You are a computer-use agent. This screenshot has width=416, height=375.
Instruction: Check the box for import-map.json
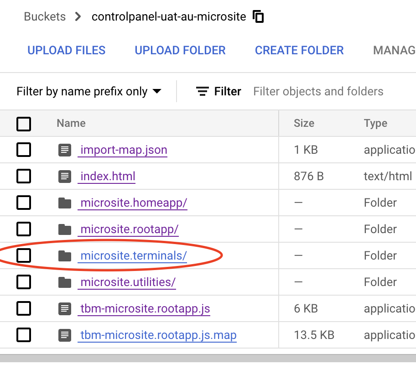(24, 150)
